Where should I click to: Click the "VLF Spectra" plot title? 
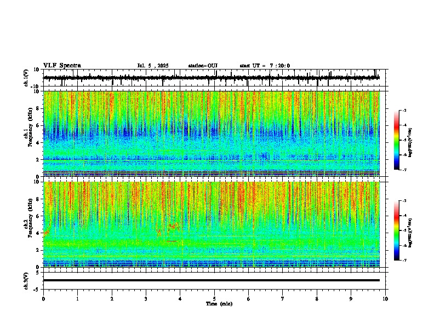coord(62,66)
